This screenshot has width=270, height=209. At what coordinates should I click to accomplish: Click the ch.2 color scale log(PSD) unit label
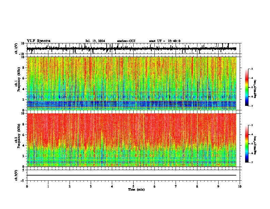255,145
